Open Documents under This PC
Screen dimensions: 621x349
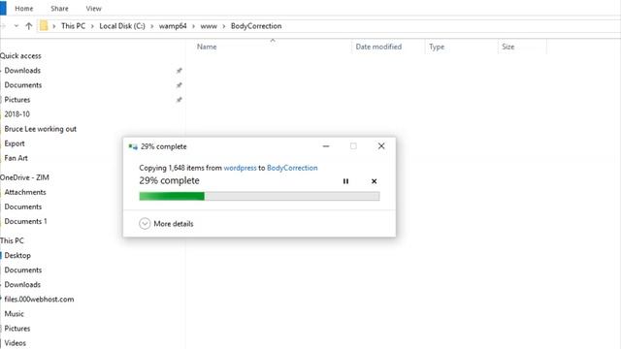23,270
